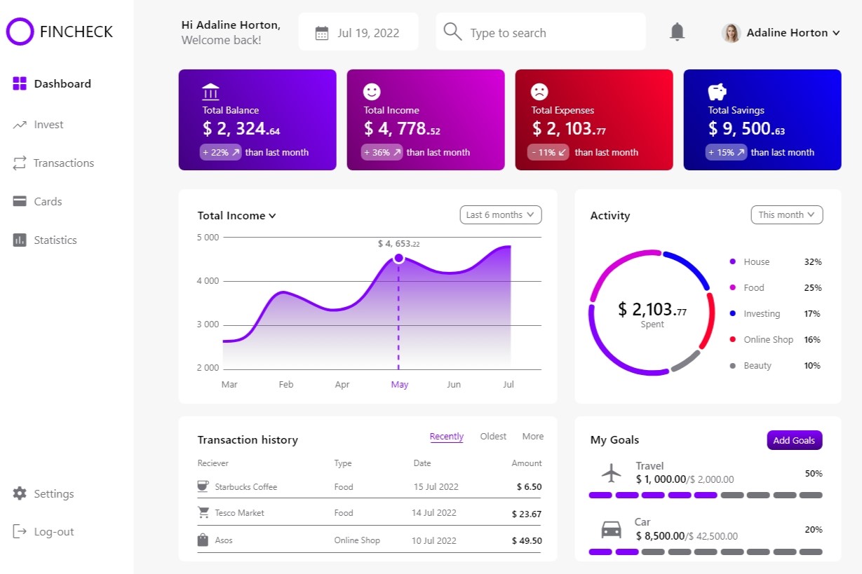Switch to the Oldest transactions tab
Viewport: 862px width, 574px height.
(493, 437)
